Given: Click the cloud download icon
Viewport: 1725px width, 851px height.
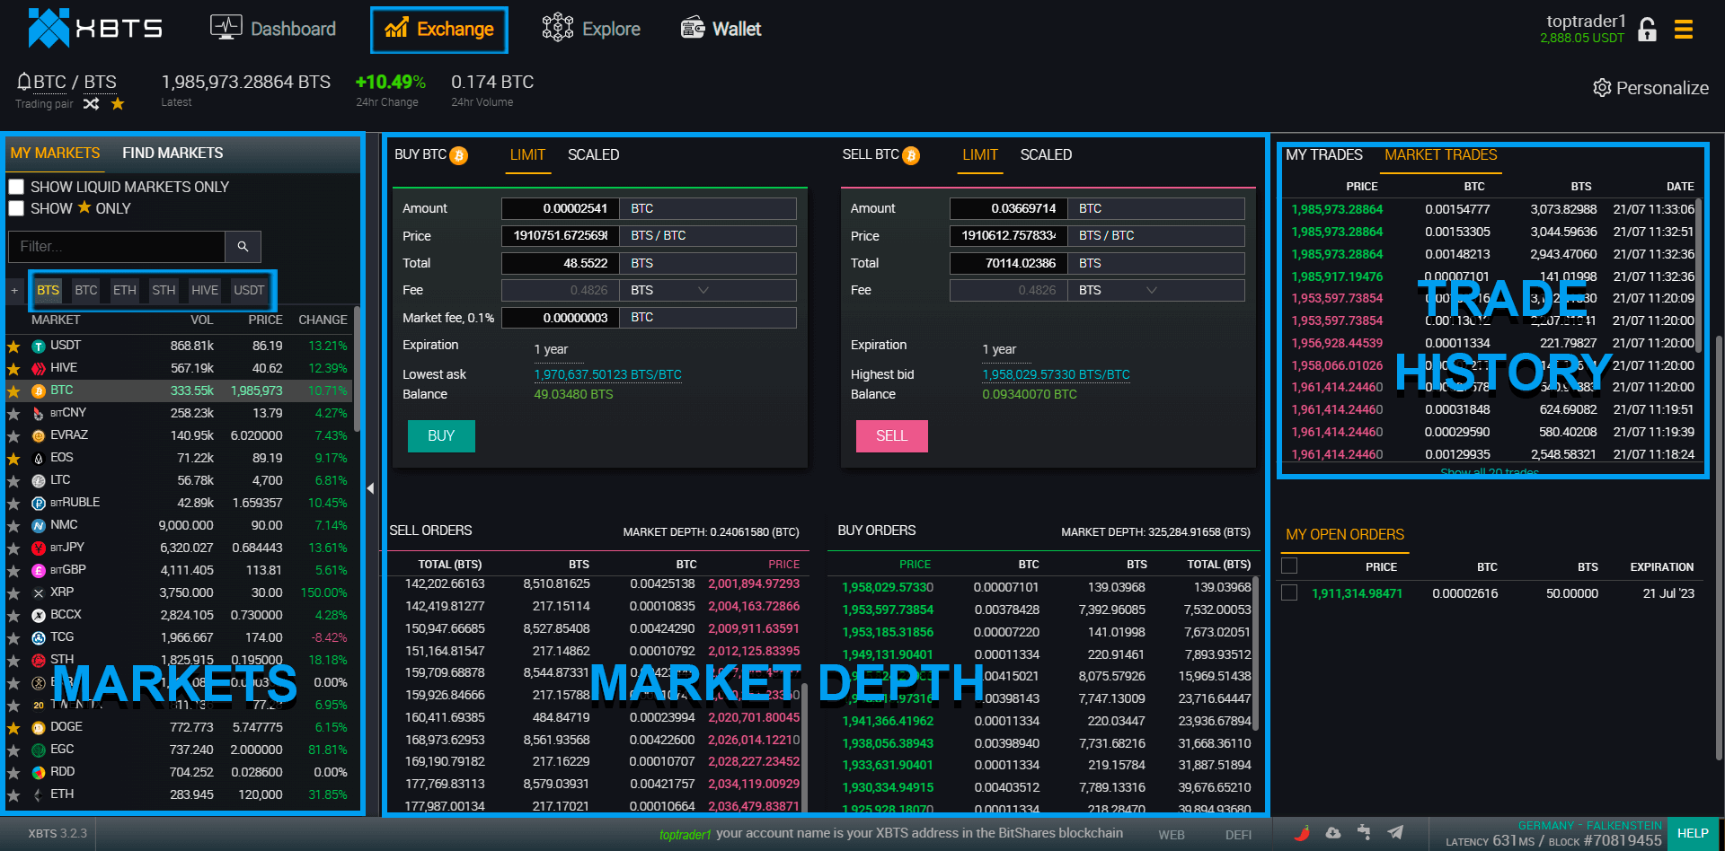Looking at the screenshot, I should [x=1333, y=832].
